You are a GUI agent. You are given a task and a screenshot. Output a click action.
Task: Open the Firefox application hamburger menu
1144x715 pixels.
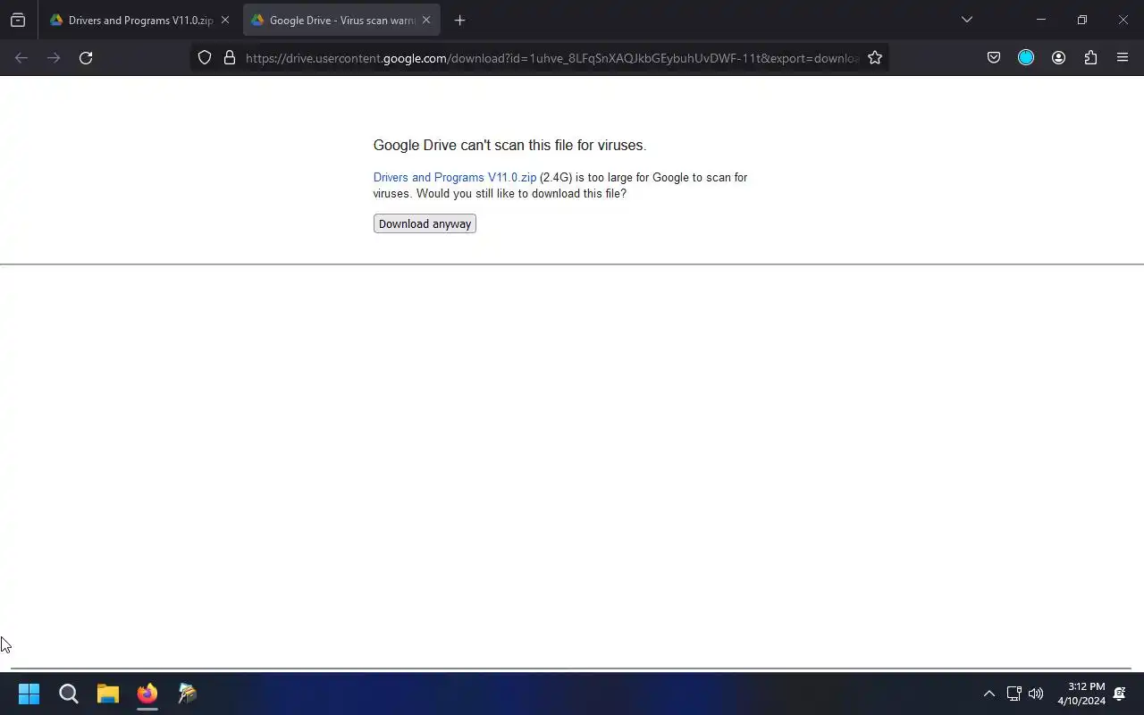tap(1123, 58)
